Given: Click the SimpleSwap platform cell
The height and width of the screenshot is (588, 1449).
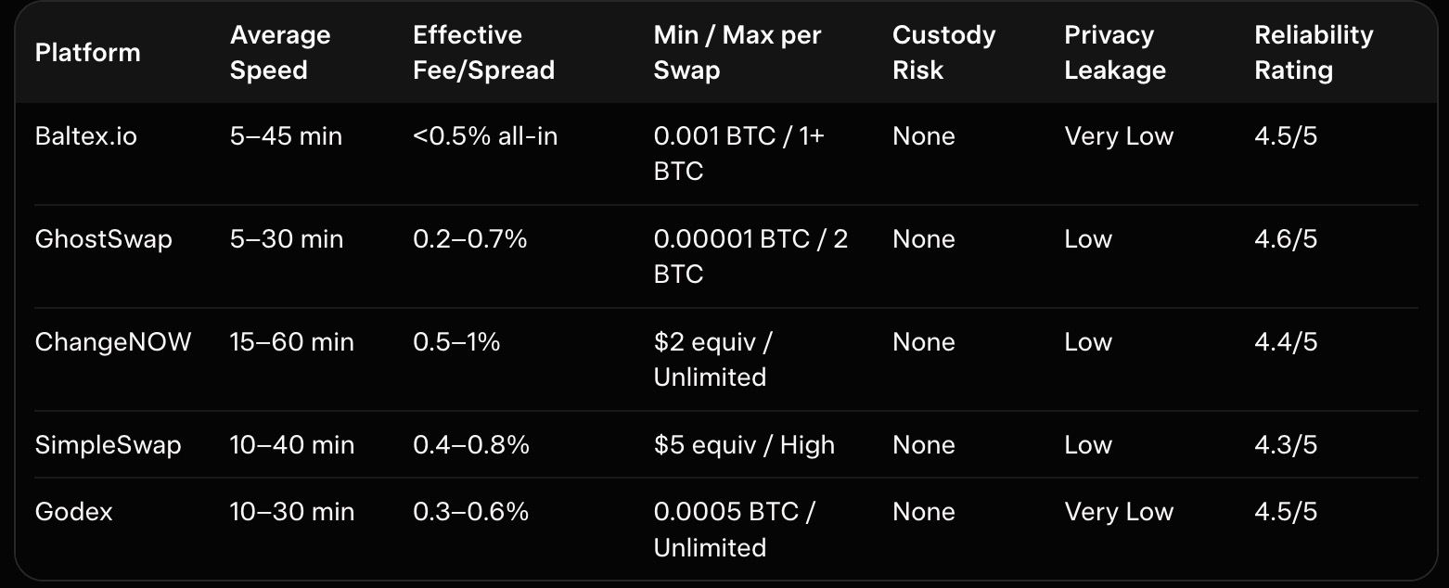Looking at the screenshot, I should 108,445.
